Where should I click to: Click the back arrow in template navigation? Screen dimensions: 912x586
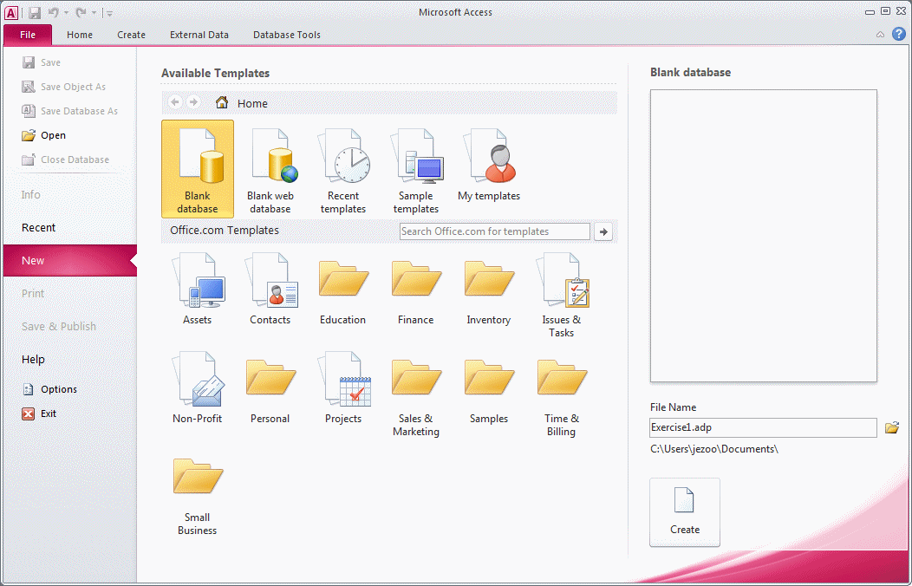tap(175, 102)
